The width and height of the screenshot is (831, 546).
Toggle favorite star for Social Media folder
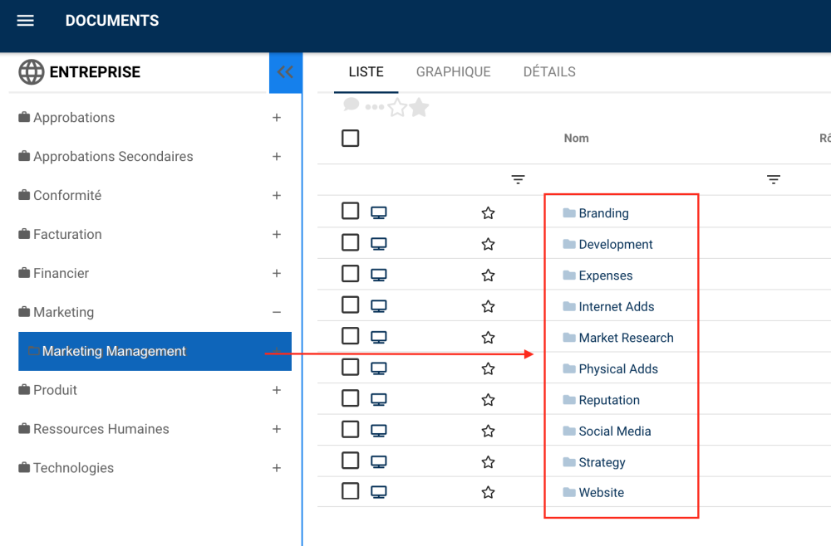[488, 431]
